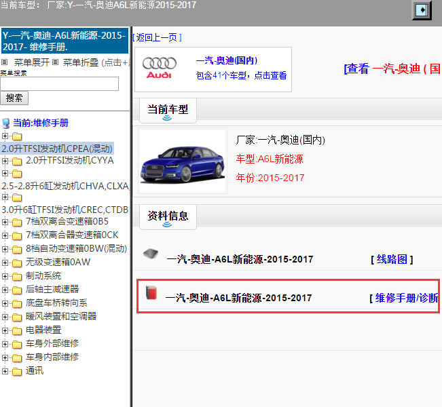Click the Audi logo image
Viewport: 442px width, 407px height.
(x=160, y=68)
